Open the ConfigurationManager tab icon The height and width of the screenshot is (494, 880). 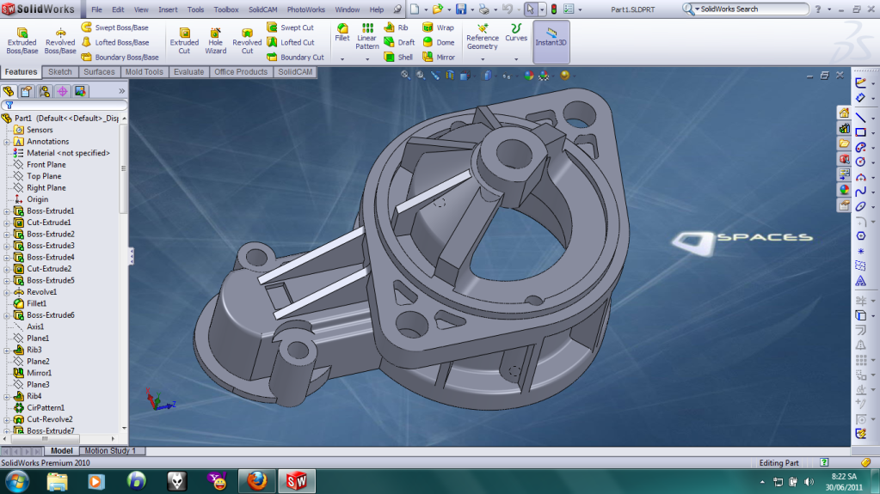tap(45, 91)
